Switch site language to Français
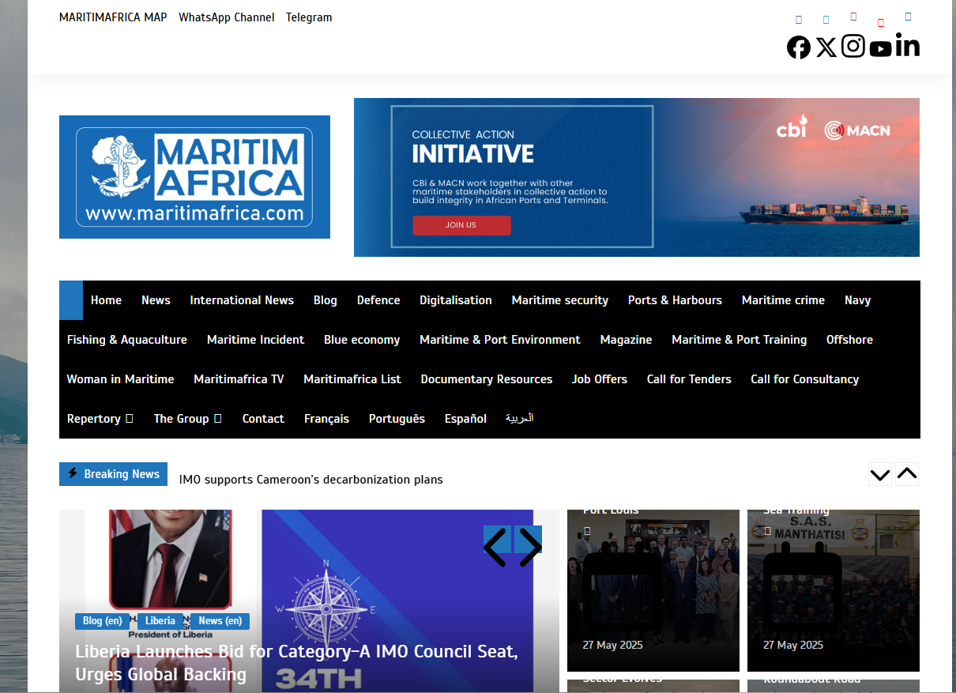 click(326, 419)
